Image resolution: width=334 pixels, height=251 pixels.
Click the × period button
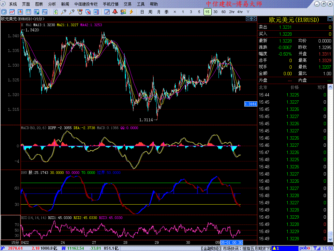[175, 12]
